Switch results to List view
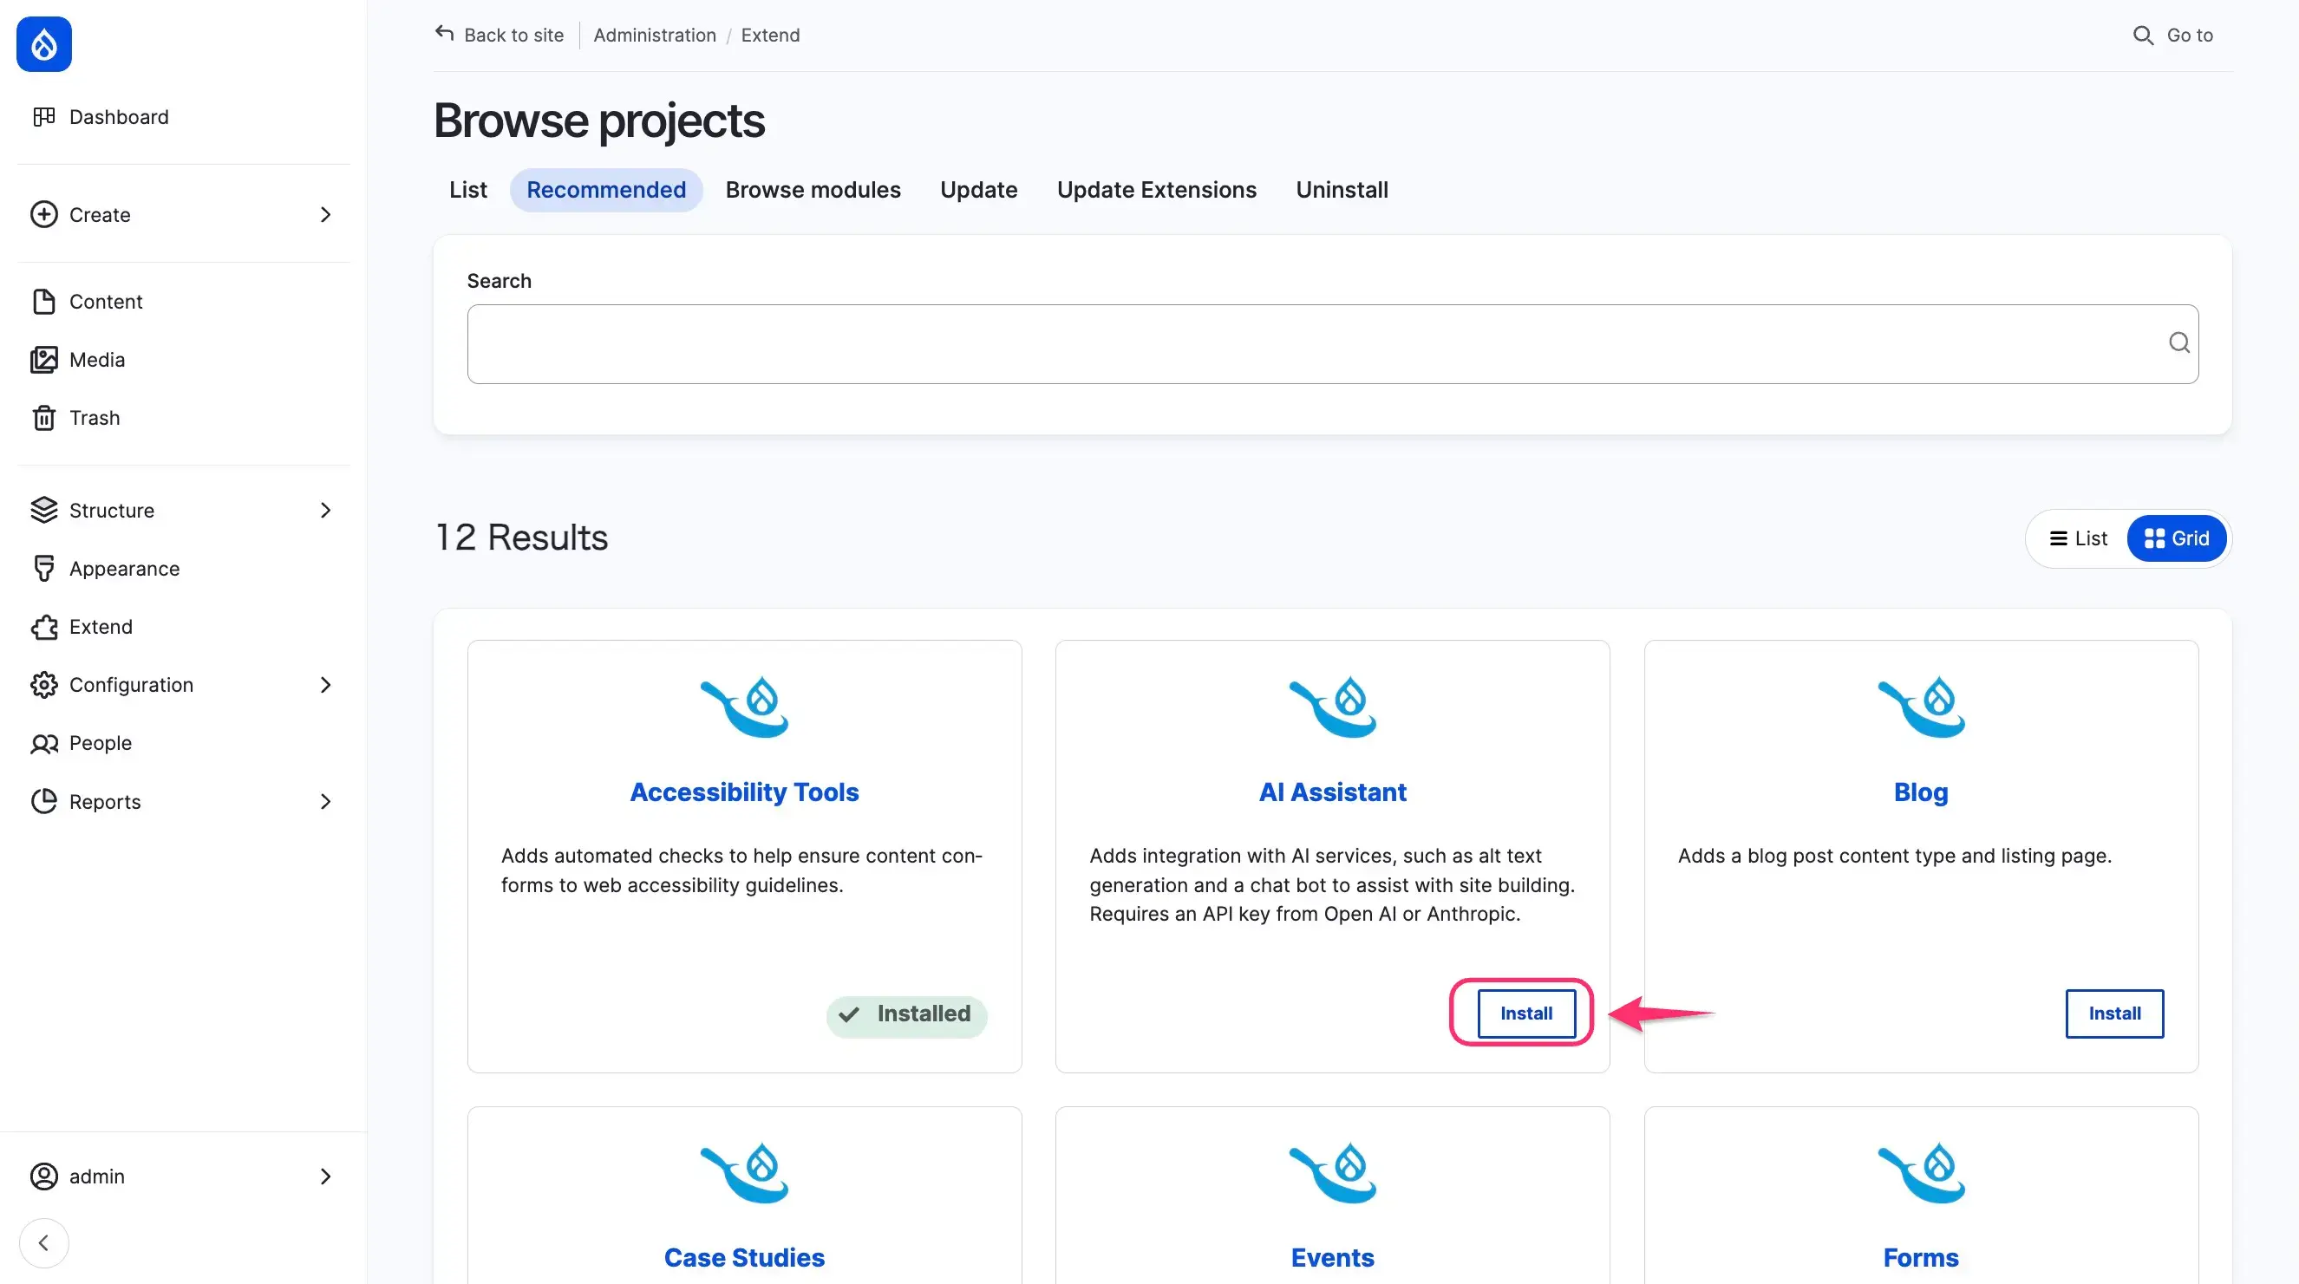 point(2078,538)
